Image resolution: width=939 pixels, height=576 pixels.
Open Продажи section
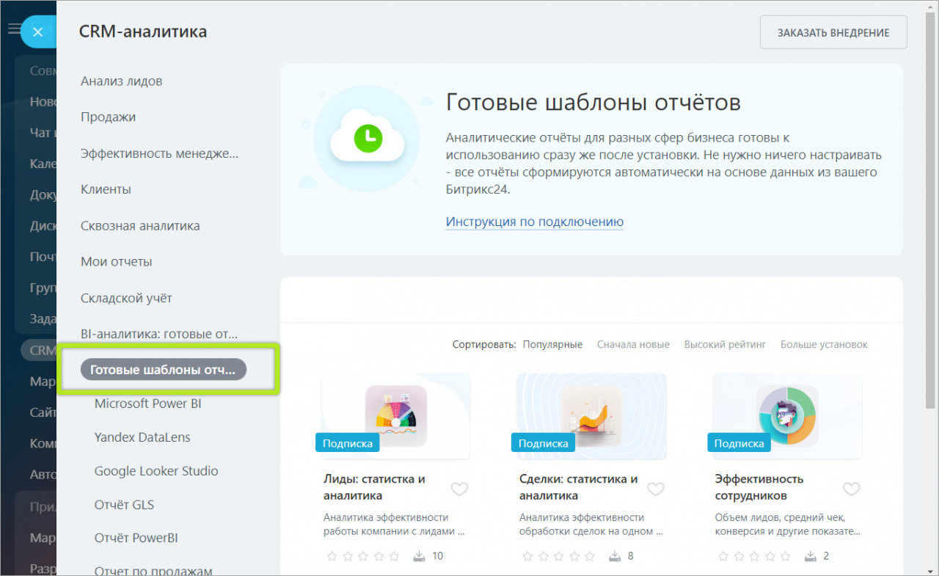[109, 117]
